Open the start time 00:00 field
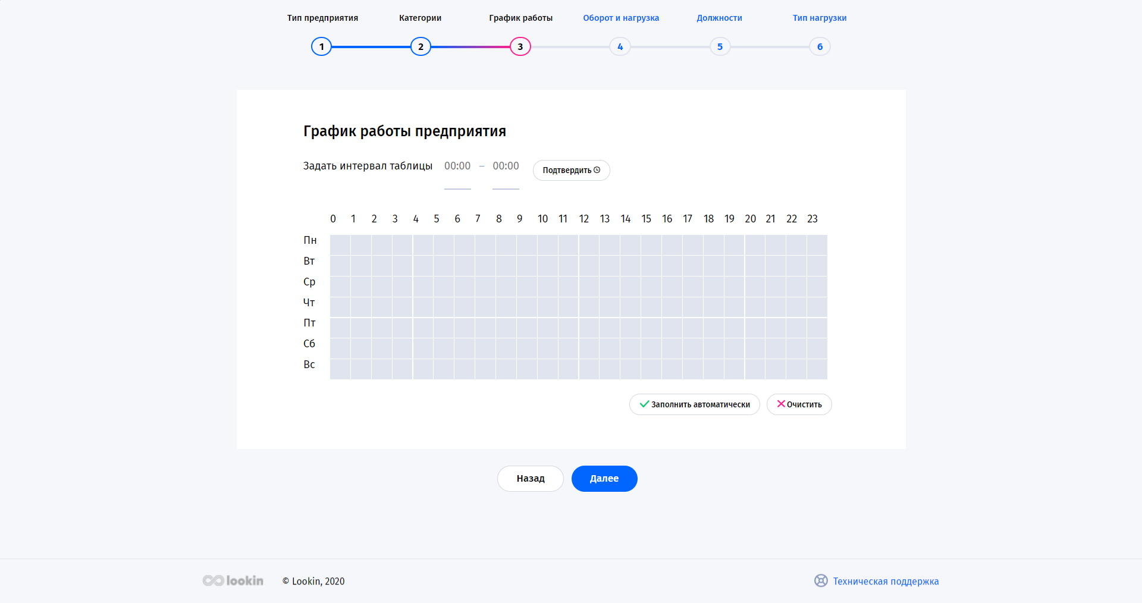Screen dimensions: 1142x603 click(457, 167)
